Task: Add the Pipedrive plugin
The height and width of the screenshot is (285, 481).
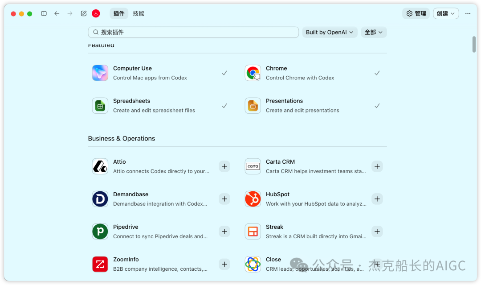Action: pos(224,231)
